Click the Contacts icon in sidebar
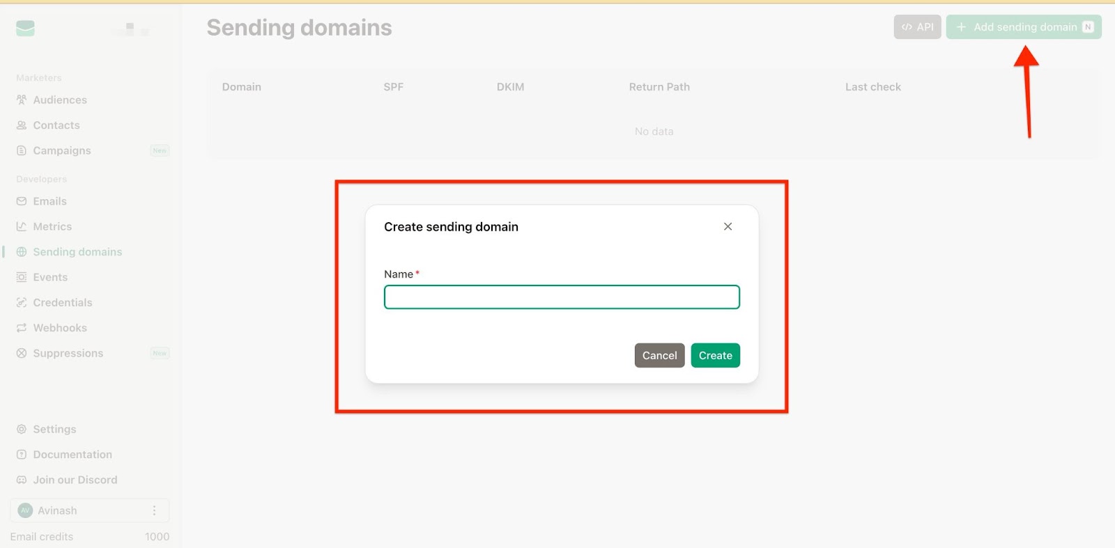This screenshot has width=1115, height=548. click(x=22, y=125)
